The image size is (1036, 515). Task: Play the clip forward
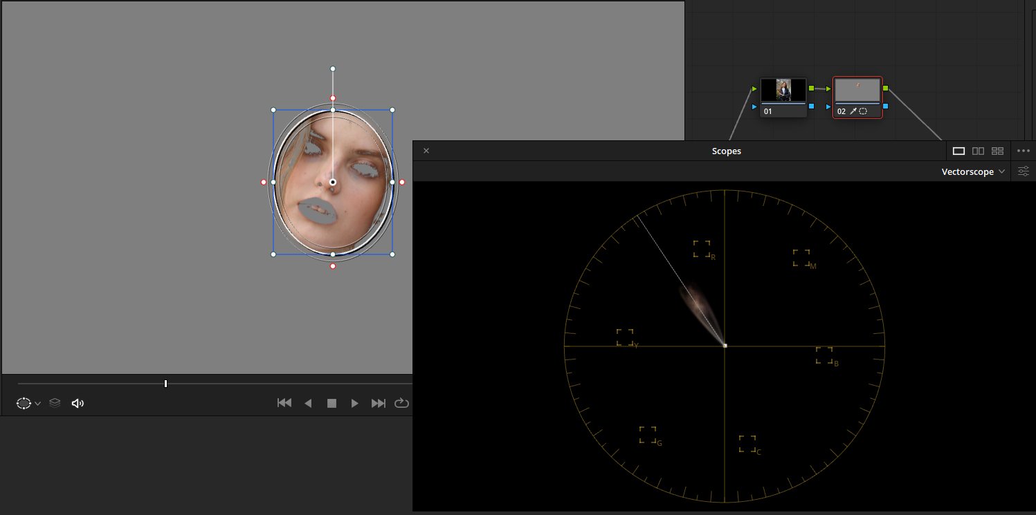point(355,403)
